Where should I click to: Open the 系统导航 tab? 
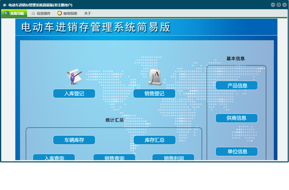(x=14, y=13)
